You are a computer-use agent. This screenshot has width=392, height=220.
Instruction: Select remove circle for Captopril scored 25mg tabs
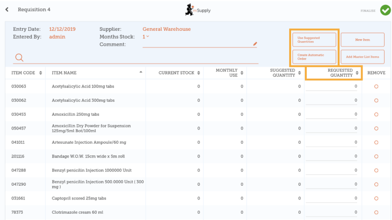pyautogui.click(x=376, y=198)
